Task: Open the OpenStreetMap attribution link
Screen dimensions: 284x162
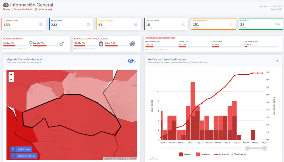Action: coord(118,159)
